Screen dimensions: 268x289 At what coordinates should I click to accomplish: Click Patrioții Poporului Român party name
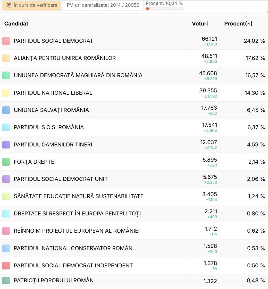point(54,281)
